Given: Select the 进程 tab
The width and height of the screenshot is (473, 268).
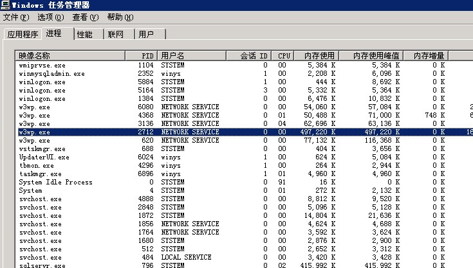Looking at the screenshot, I should (57, 33).
